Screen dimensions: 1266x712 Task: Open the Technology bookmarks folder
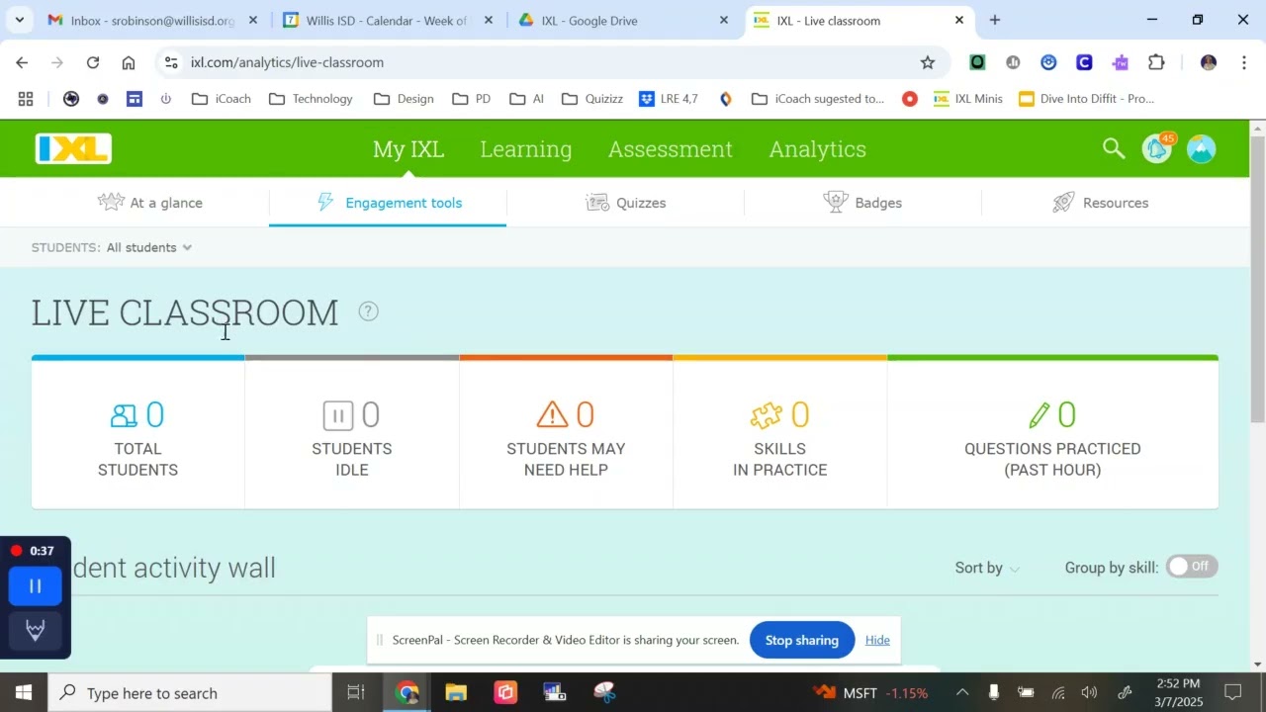point(311,99)
